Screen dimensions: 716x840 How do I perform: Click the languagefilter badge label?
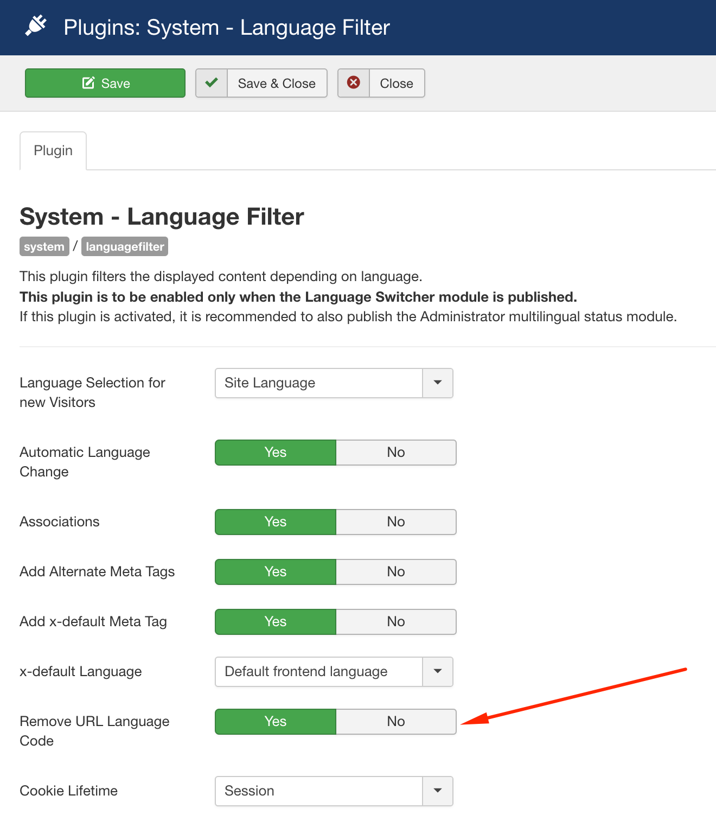click(x=125, y=247)
